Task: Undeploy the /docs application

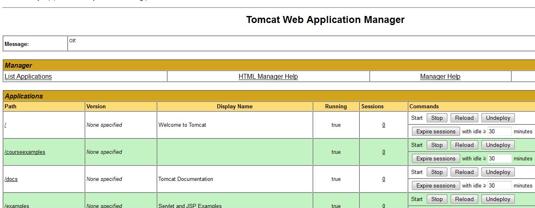Action: (498, 172)
